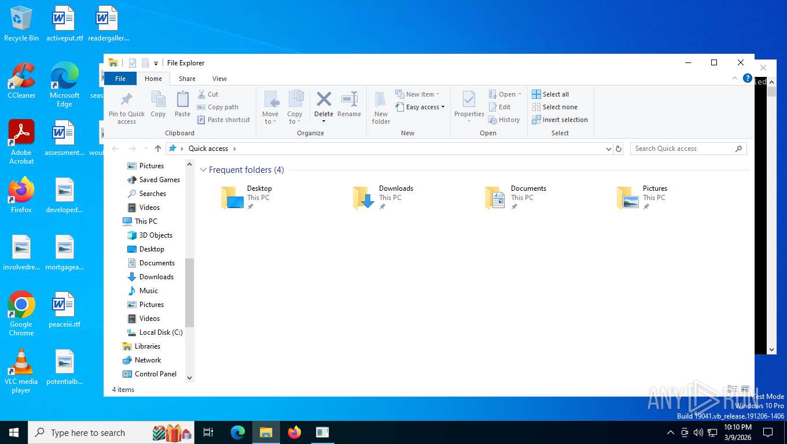787x444 pixels.
Task: Click Select none
Action: tap(554, 107)
